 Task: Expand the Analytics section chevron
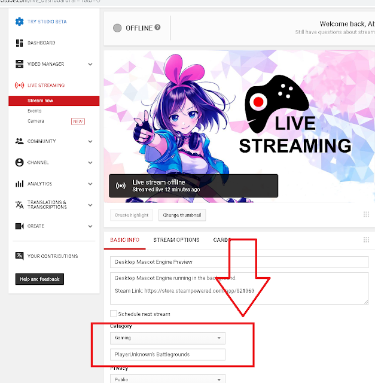point(90,184)
